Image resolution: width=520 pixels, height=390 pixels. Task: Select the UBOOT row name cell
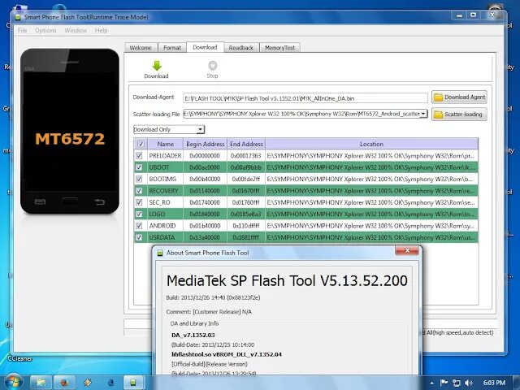166,167
